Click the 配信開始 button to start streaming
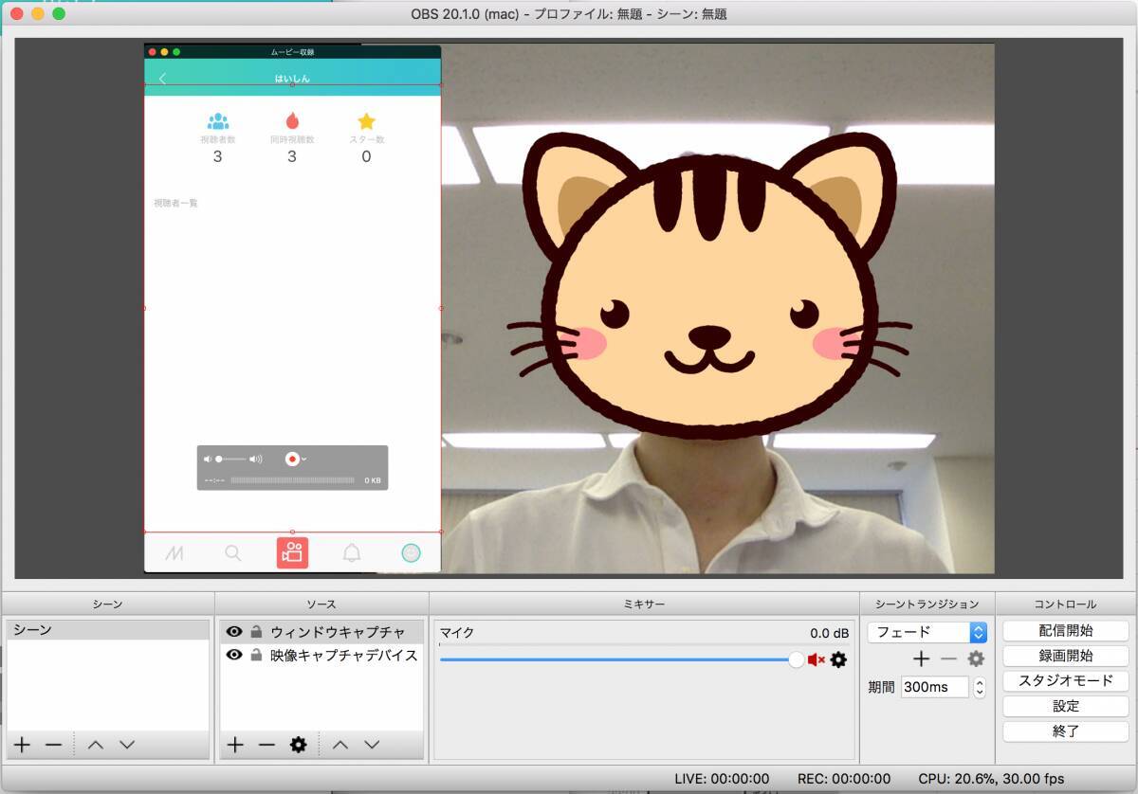Image resolution: width=1138 pixels, height=794 pixels. click(x=1065, y=631)
